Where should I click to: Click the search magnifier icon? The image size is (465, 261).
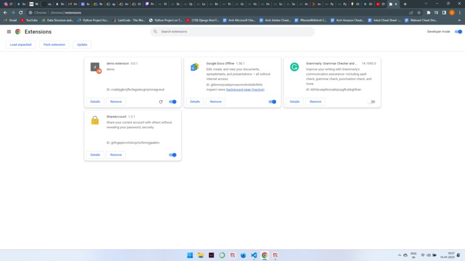(155, 32)
